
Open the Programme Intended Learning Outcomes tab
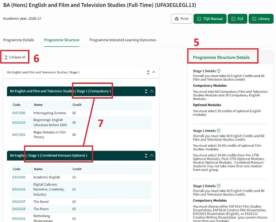tap(123, 40)
